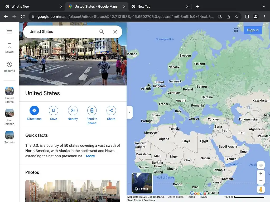Click the Kazakhstan label on map
270x202 pixels.
tap(261, 100)
